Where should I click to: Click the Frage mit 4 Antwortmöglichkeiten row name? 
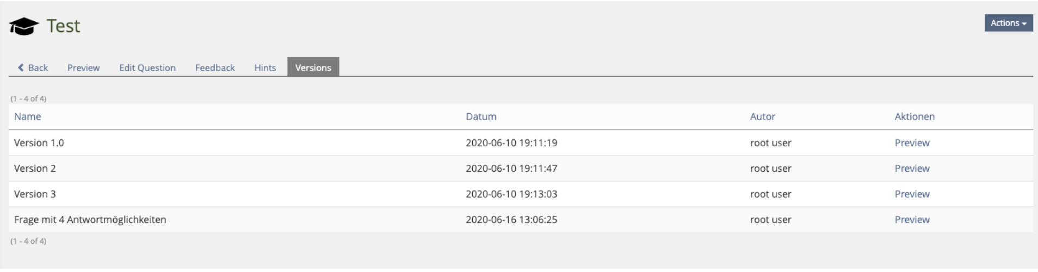tap(90, 220)
